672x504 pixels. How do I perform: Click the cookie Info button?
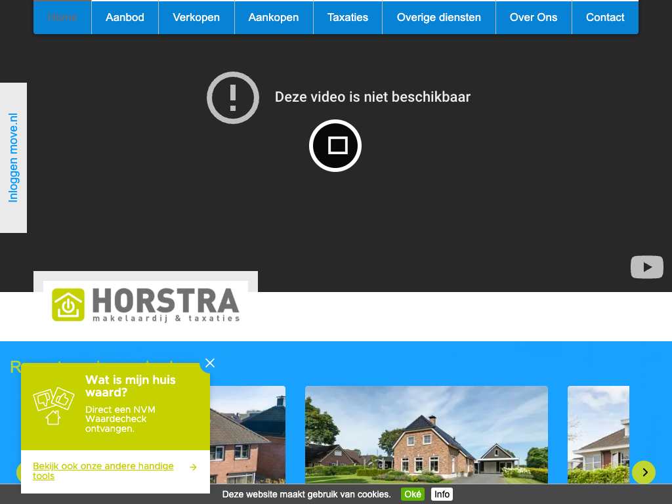pyautogui.click(x=442, y=494)
